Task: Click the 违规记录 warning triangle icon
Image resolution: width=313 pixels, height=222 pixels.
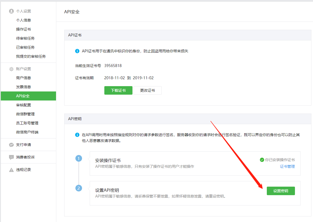Action: 11,170
